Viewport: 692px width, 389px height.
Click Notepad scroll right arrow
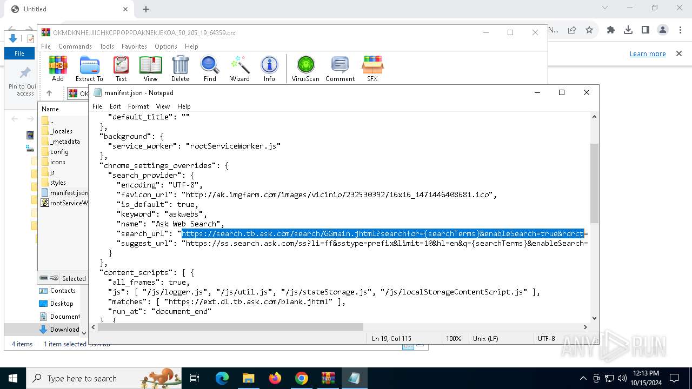coord(585,327)
